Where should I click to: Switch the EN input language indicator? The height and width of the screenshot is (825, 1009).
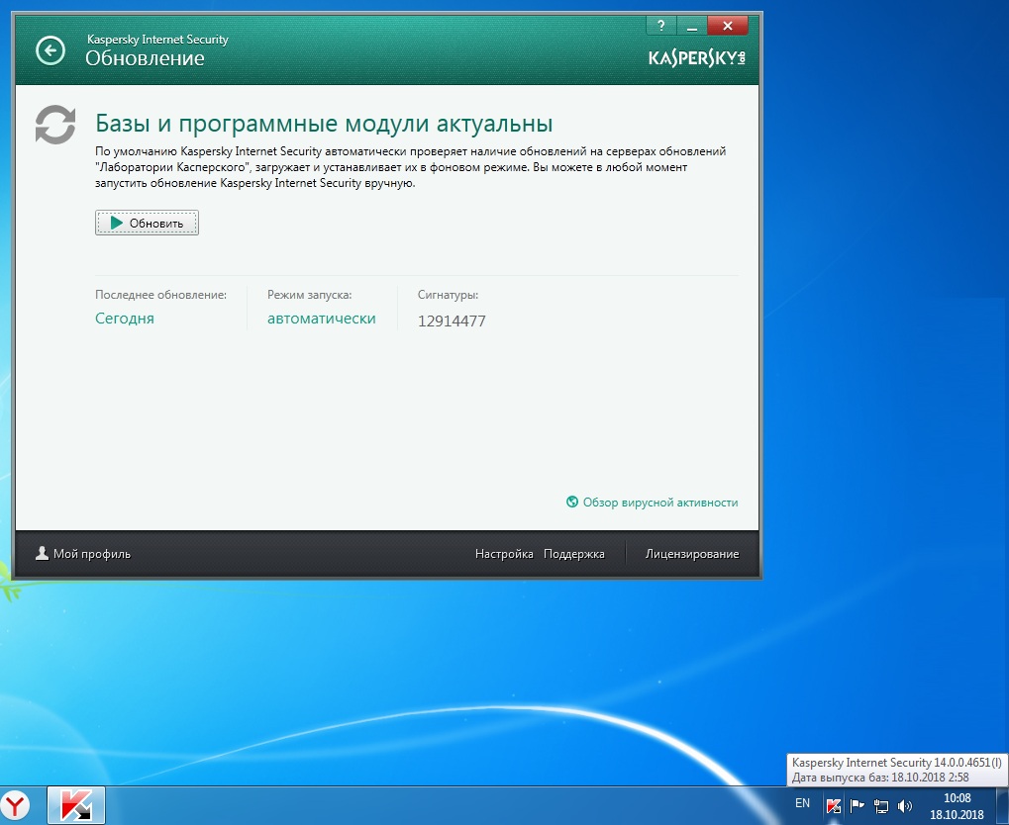pyautogui.click(x=802, y=803)
